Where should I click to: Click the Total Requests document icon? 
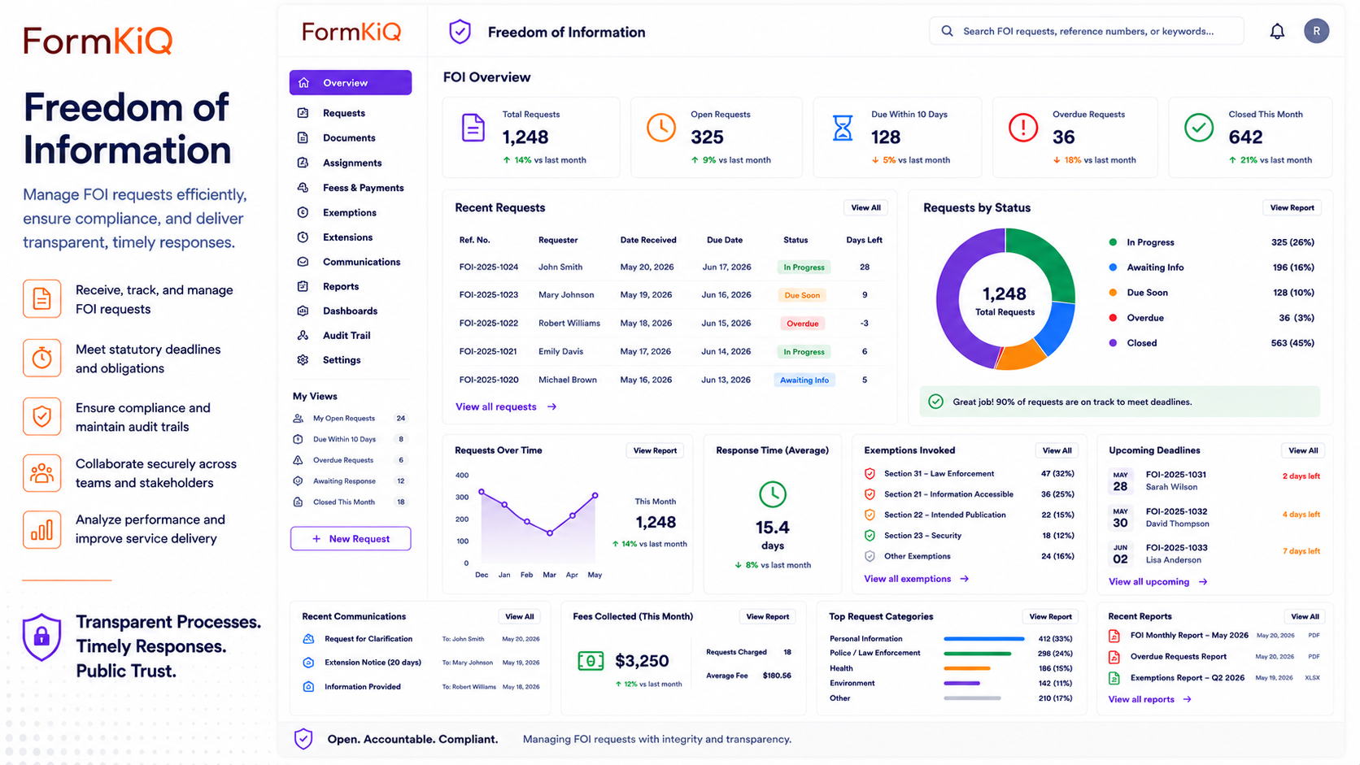click(x=473, y=128)
